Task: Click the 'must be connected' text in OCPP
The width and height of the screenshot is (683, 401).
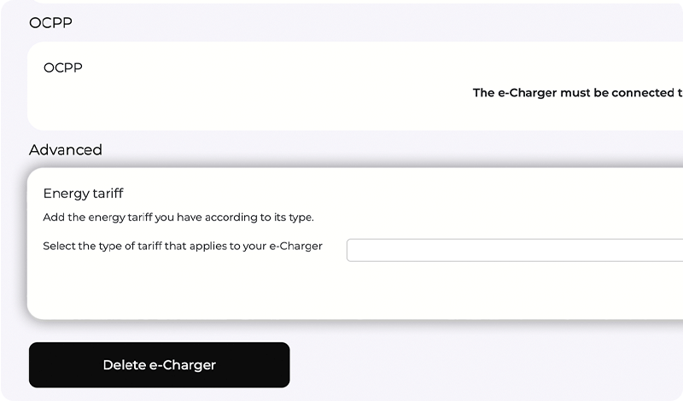Action: [x=616, y=93]
